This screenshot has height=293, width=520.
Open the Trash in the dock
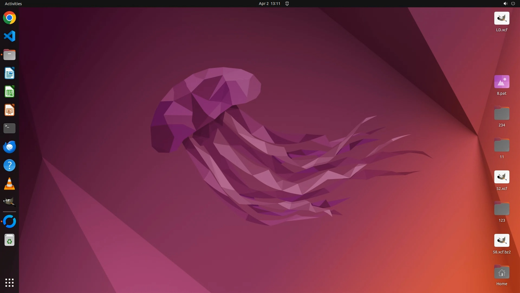click(x=9, y=240)
